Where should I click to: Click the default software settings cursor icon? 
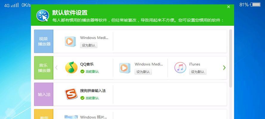click(x=43, y=16)
